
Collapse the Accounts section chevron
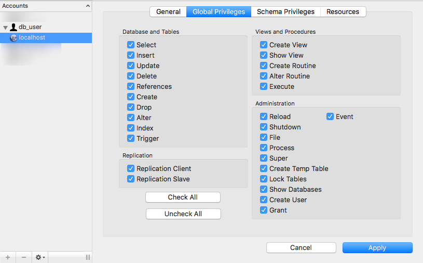click(88, 6)
